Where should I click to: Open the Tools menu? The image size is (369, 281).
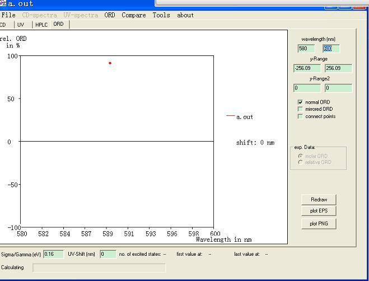tap(161, 15)
